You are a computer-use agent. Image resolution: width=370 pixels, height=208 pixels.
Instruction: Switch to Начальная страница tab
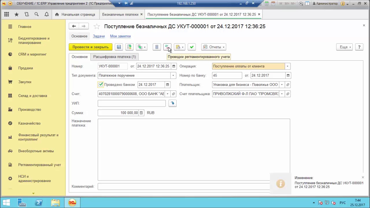(x=75, y=14)
